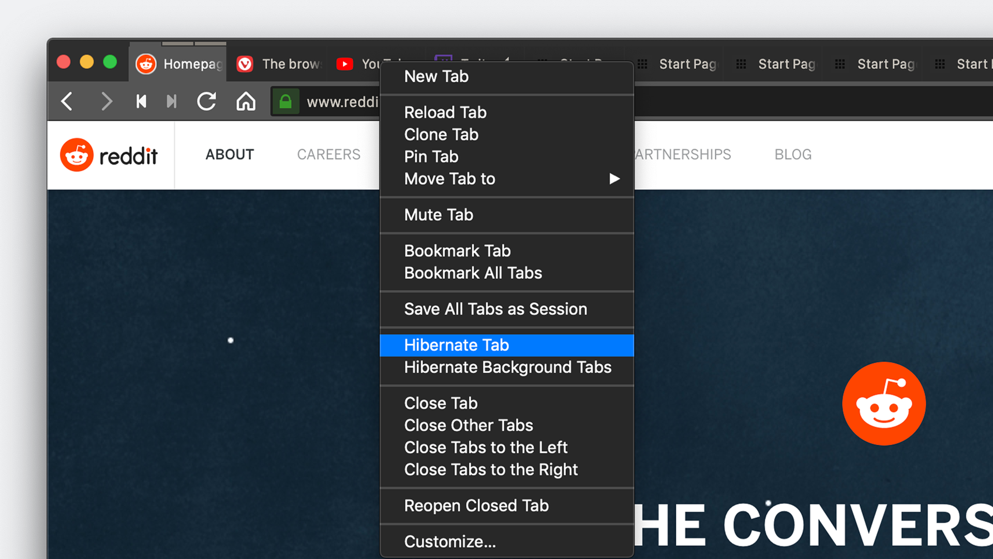Choose New Tab in context menu
This screenshot has width=993, height=559.
tap(507, 77)
